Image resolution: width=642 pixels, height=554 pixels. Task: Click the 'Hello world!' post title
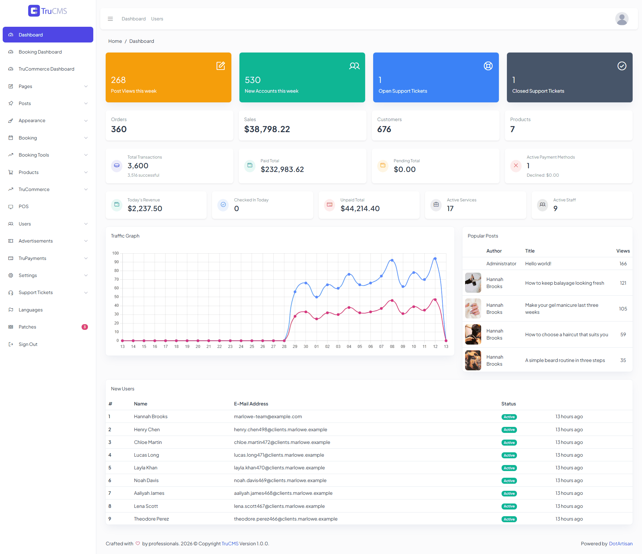[x=538, y=264]
